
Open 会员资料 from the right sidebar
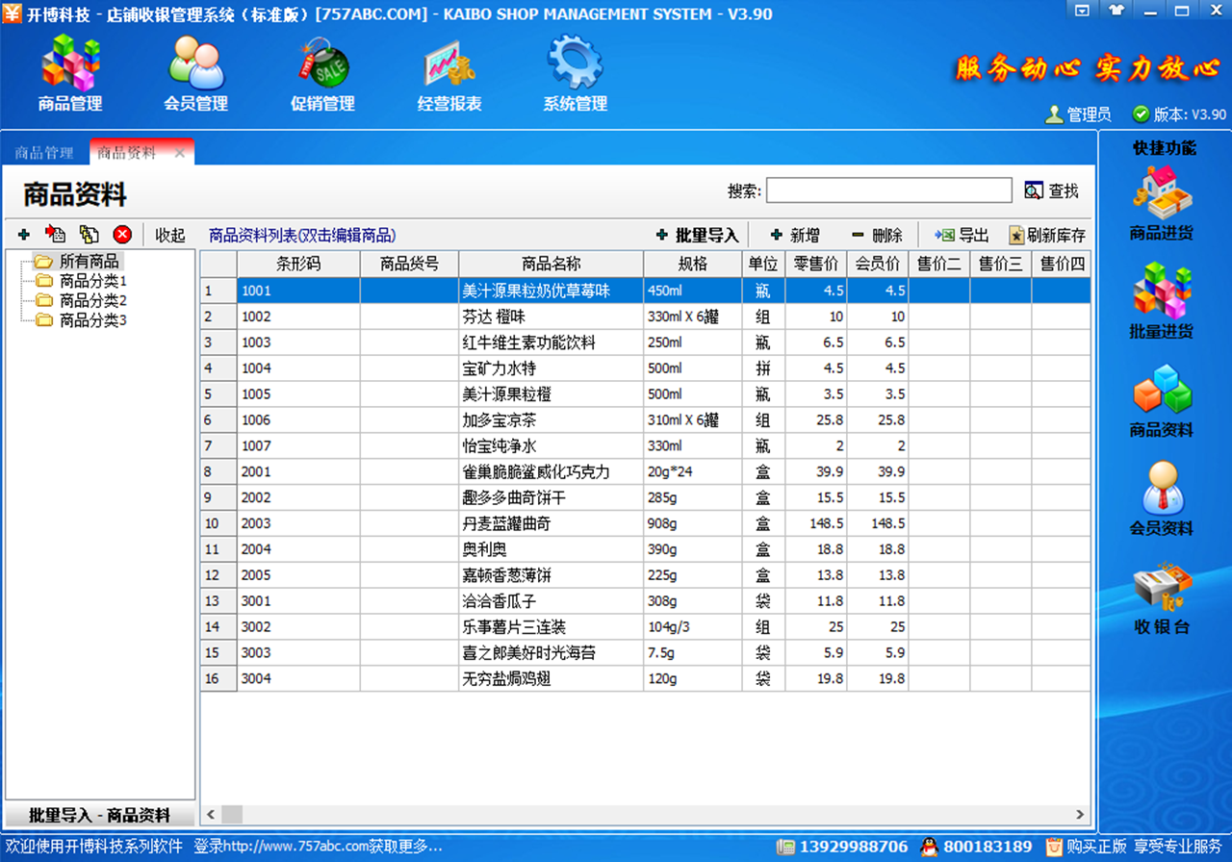[x=1160, y=495]
